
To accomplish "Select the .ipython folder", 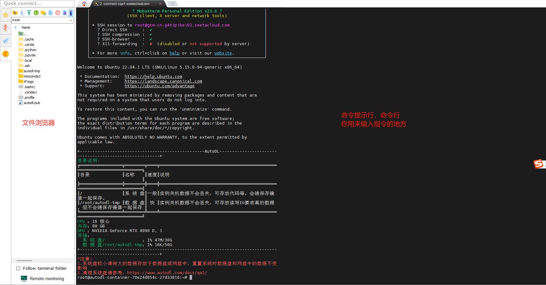I will tap(27, 50).
